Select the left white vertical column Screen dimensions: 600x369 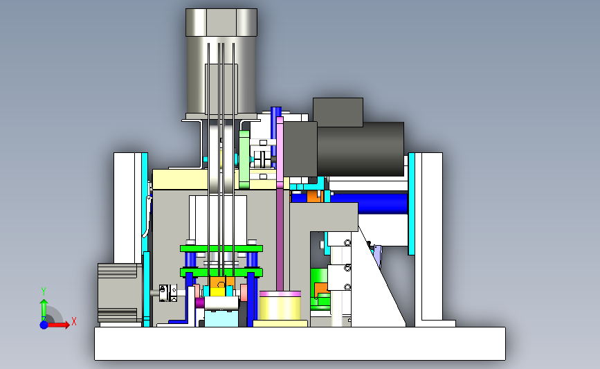click(x=127, y=208)
